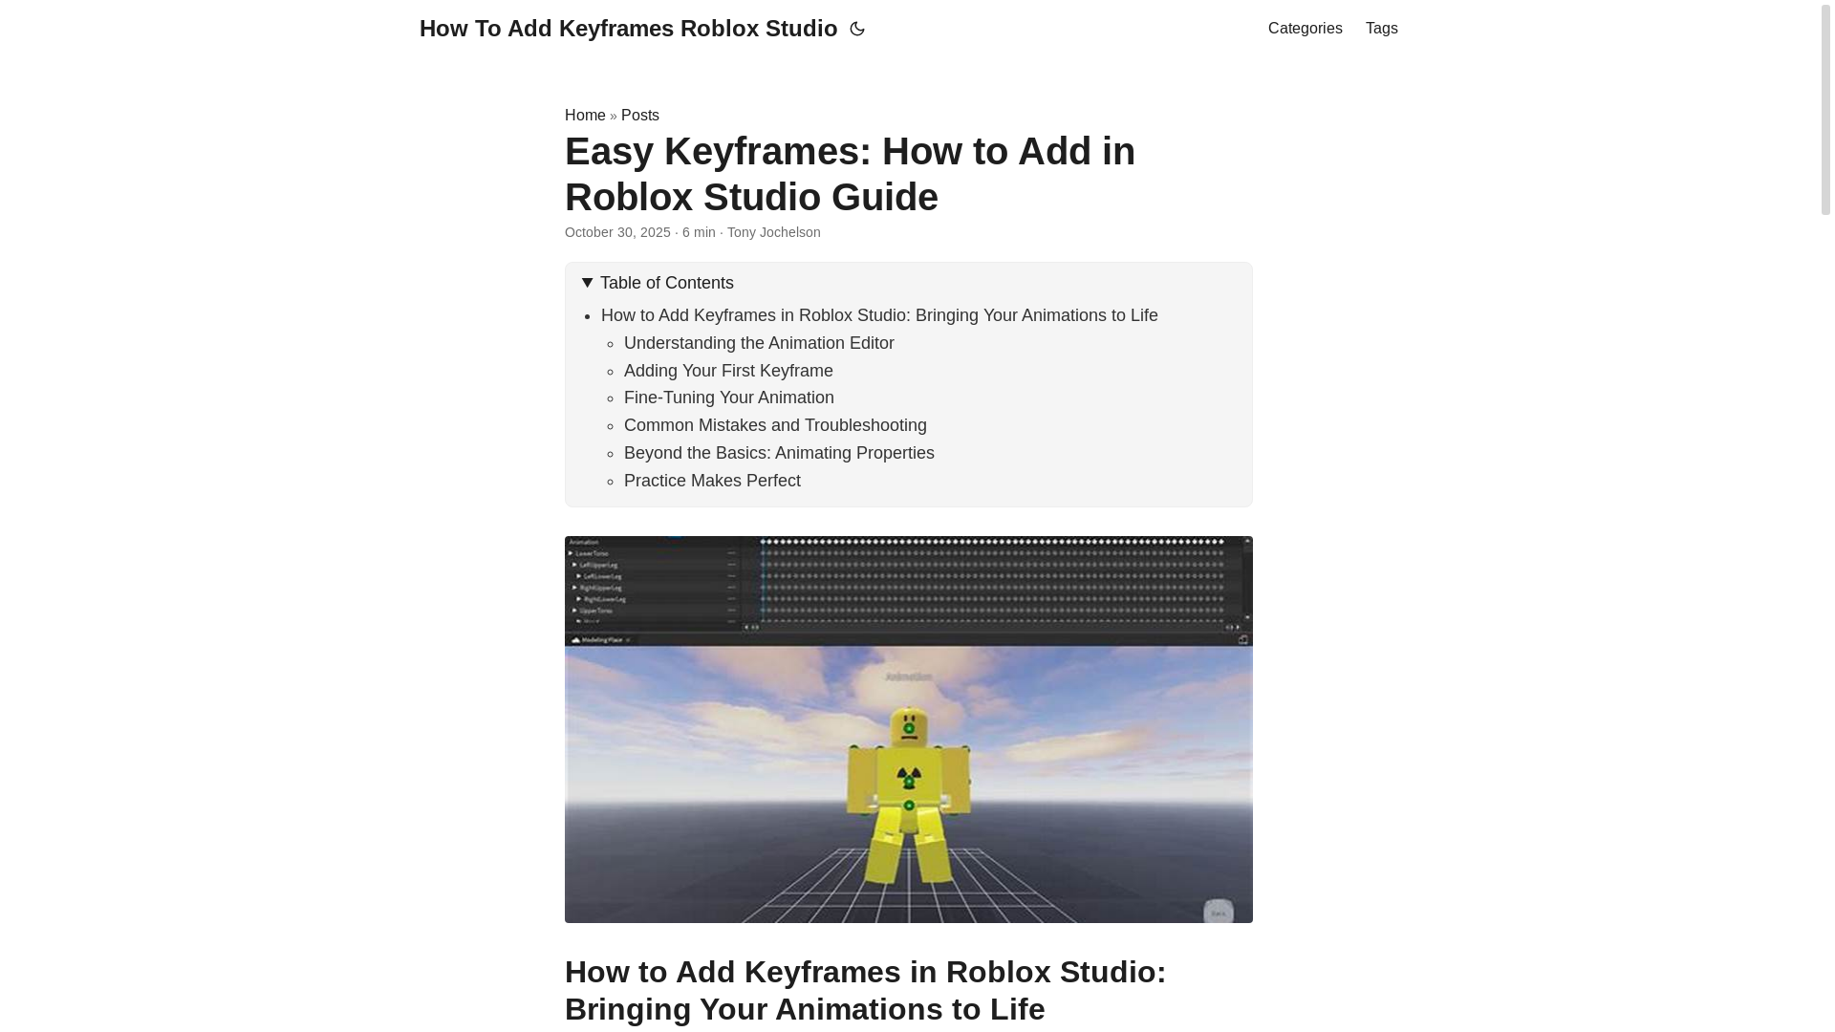Click the Roblox animation editor image

click(x=908, y=729)
